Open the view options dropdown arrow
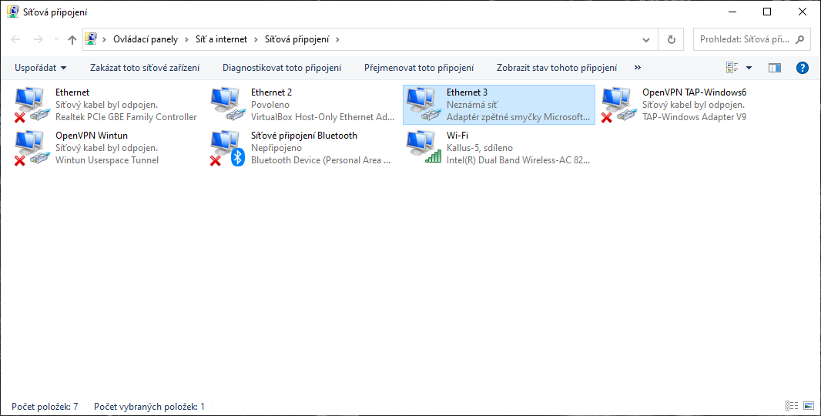821x416 pixels. pyautogui.click(x=749, y=68)
